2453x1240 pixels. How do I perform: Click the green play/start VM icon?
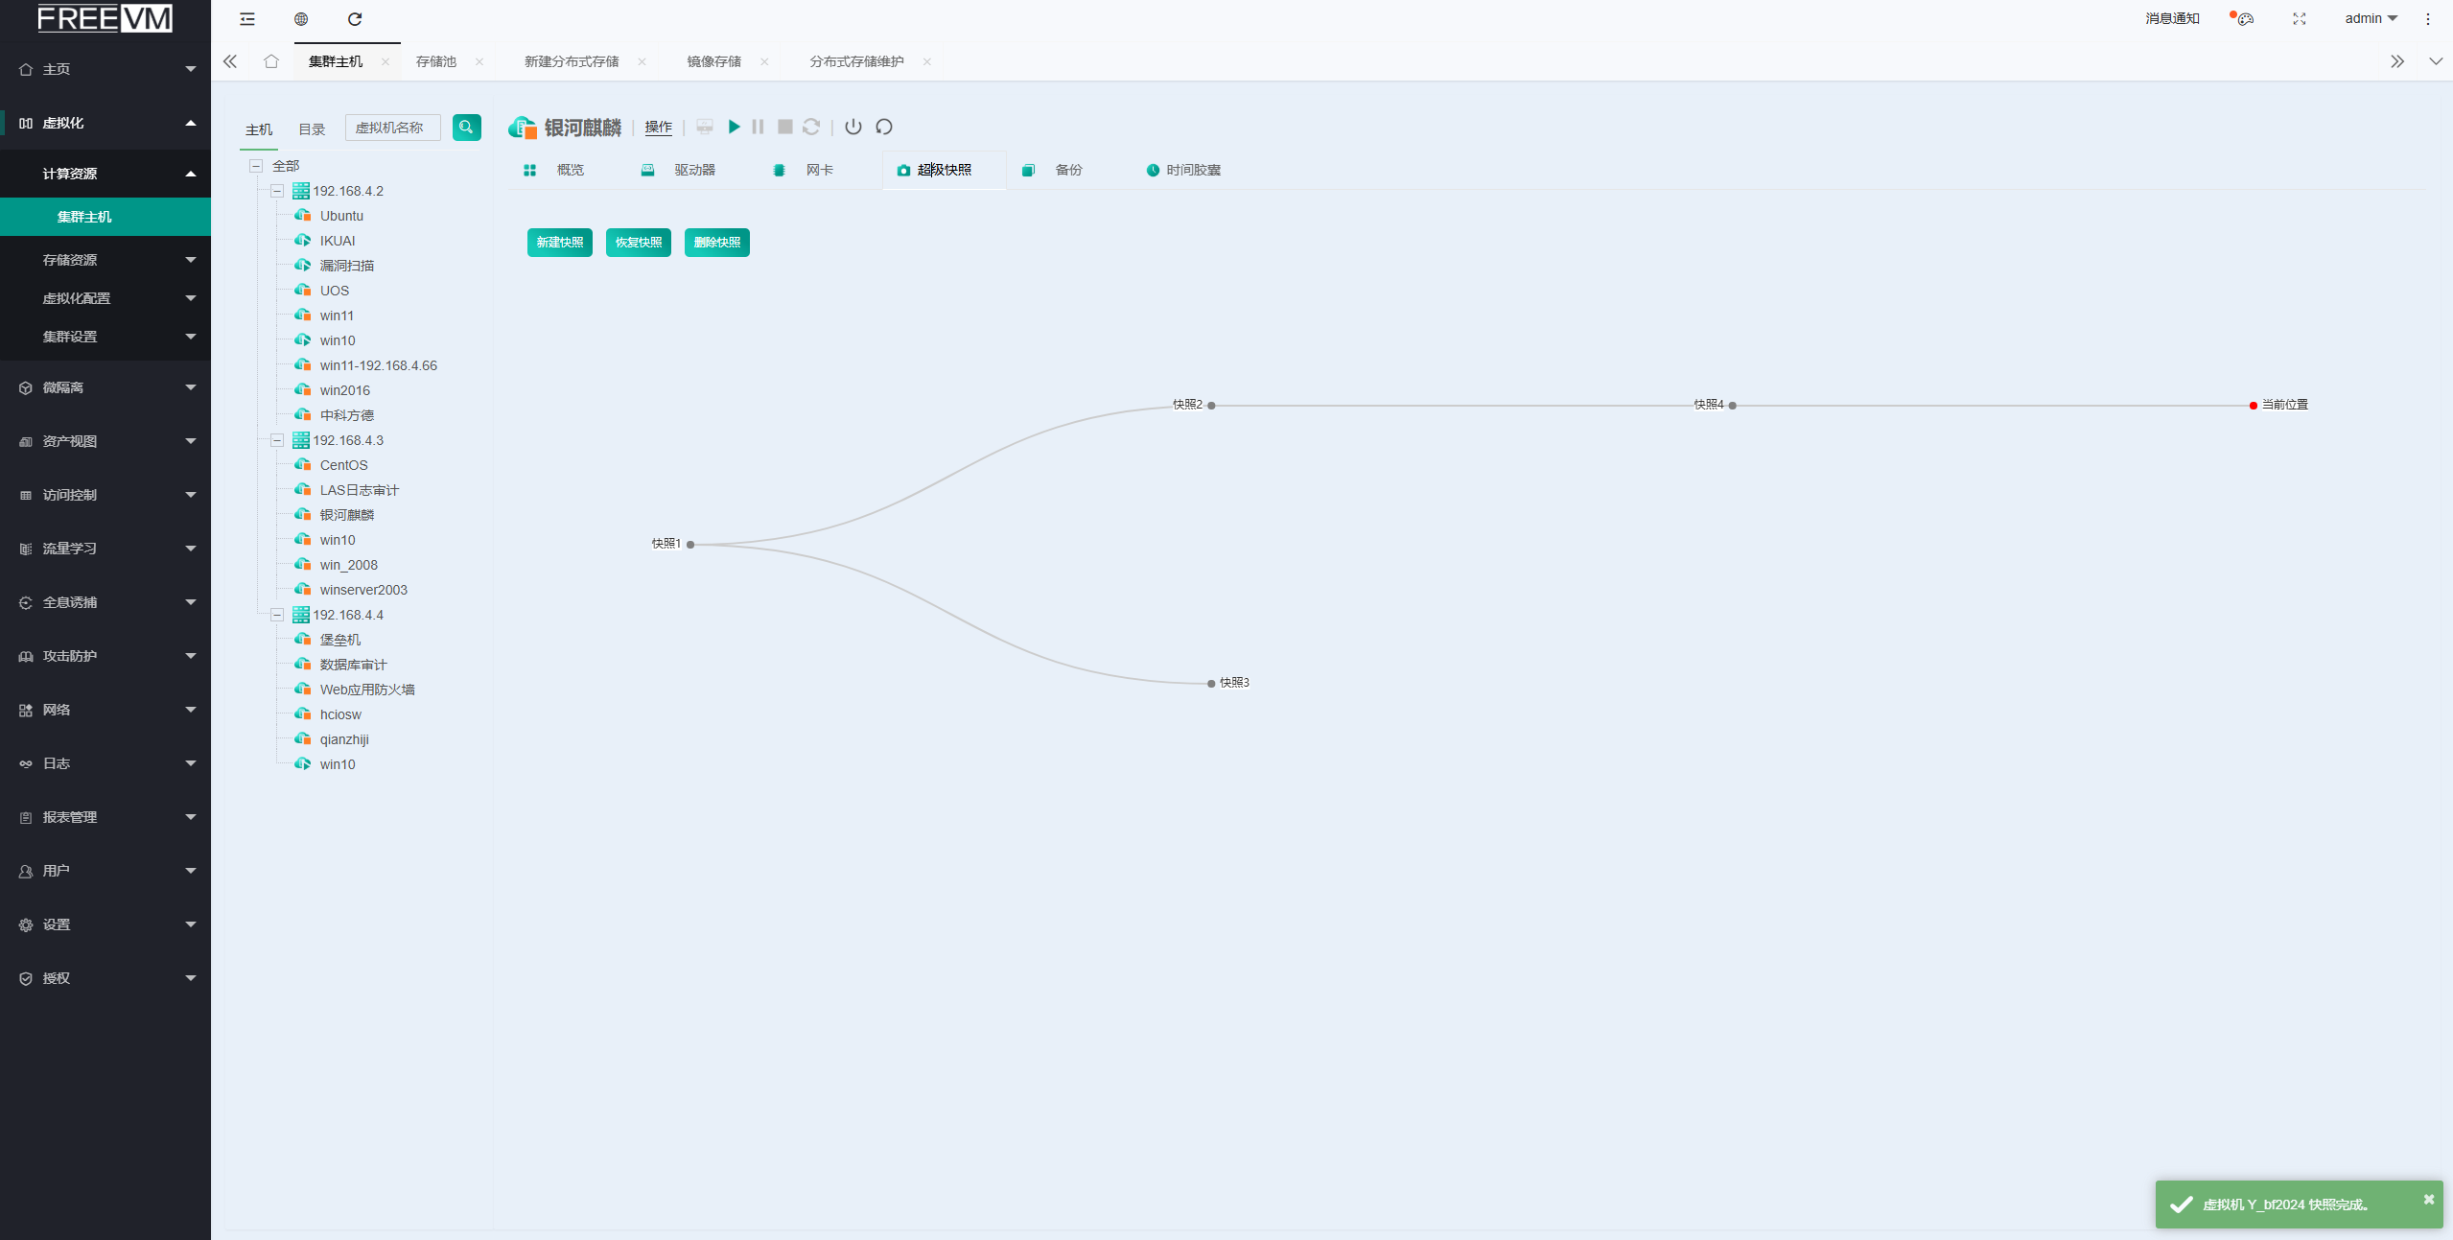coord(734,127)
